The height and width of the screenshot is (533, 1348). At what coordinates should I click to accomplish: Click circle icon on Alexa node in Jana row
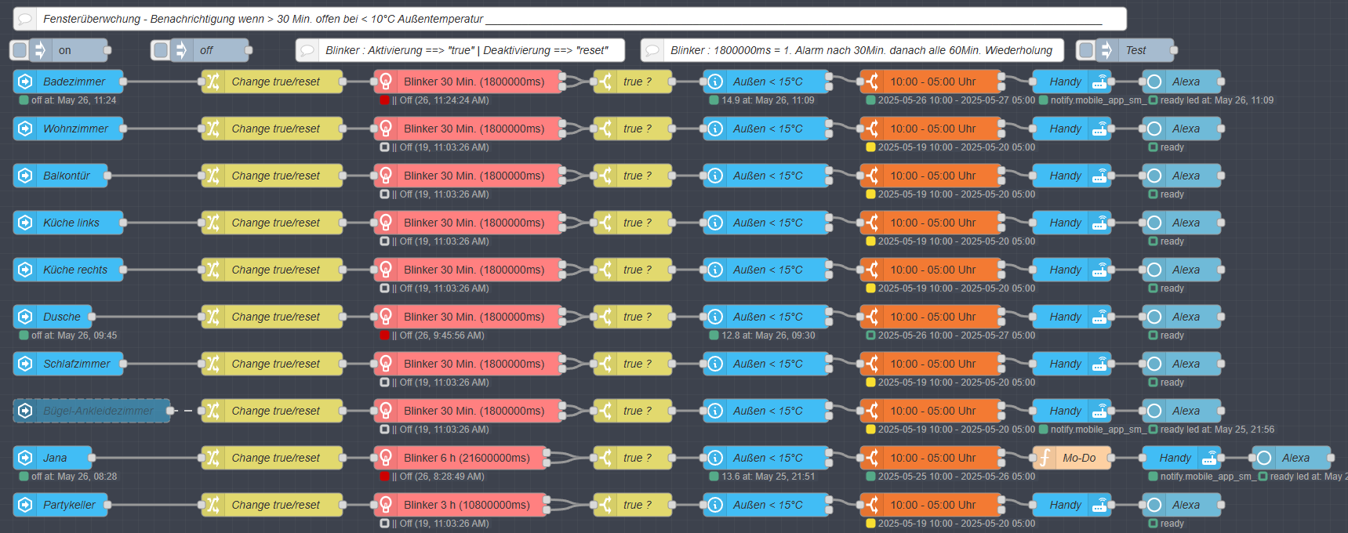pos(1264,458)
